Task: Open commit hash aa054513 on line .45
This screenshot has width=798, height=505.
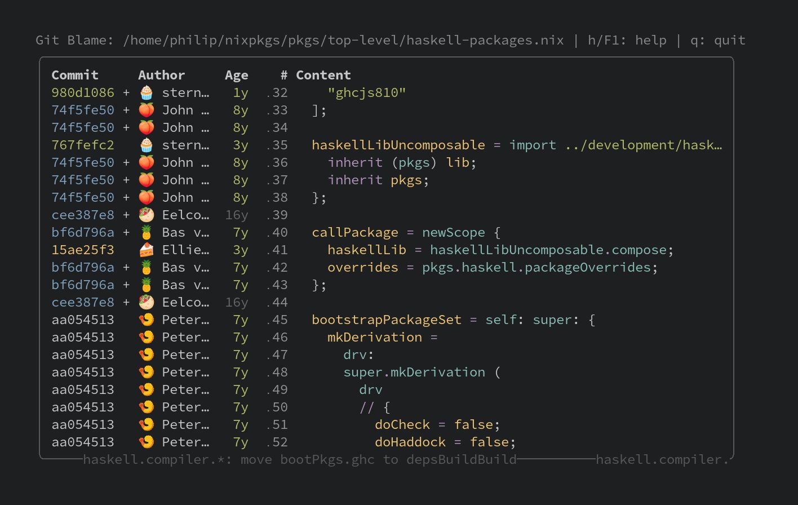Action: (82, 320)
